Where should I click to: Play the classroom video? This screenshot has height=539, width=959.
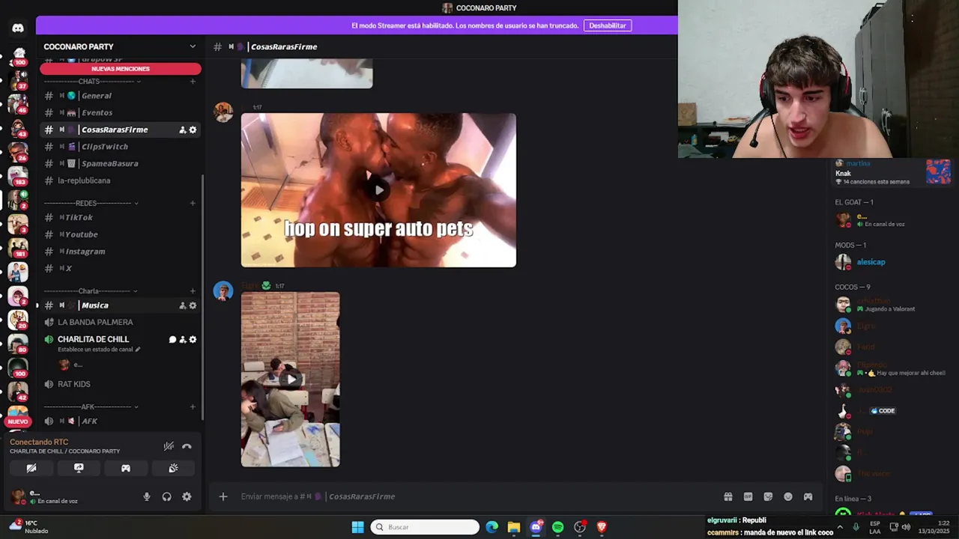click(291, 379)
